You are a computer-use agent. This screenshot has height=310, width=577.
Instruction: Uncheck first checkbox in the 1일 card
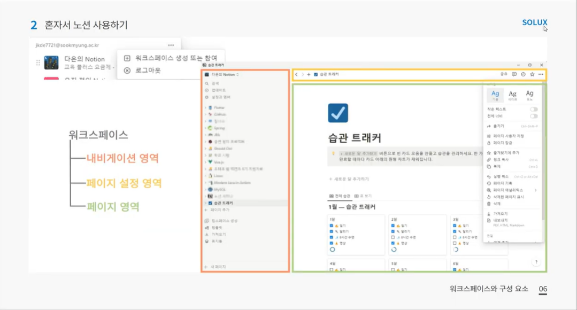coord(332,226)
